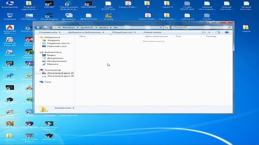Select the Практичес... folder on desktop
Image resolution: width=259 pixels, height=145 pixels.
(168, 17)
